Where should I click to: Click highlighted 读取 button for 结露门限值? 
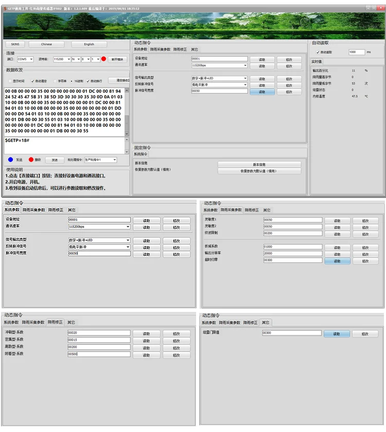point(337,334)
